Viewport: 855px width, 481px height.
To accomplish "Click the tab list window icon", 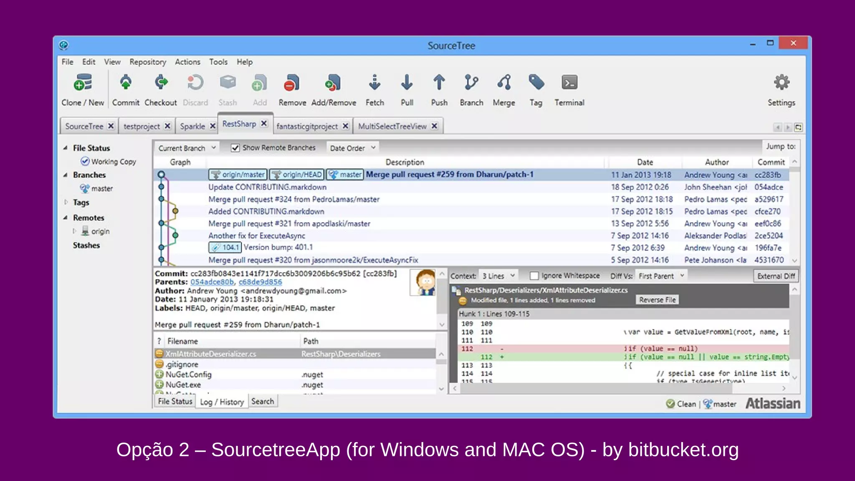I will (798, 127).
